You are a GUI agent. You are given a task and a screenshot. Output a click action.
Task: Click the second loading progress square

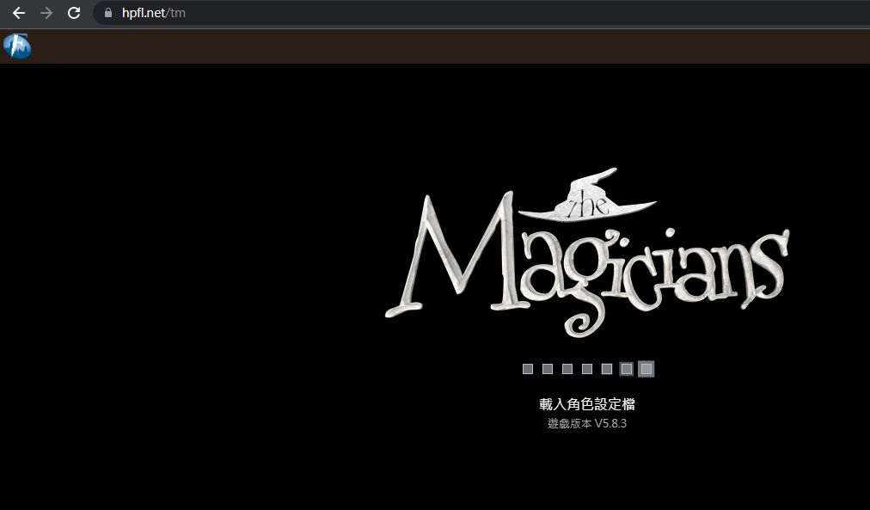pyautogui.click(x=548, y=369)
